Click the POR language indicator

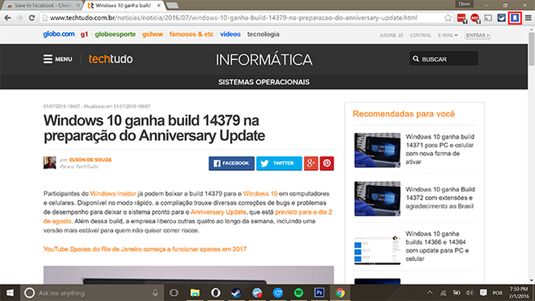click(x=497, y=293)
